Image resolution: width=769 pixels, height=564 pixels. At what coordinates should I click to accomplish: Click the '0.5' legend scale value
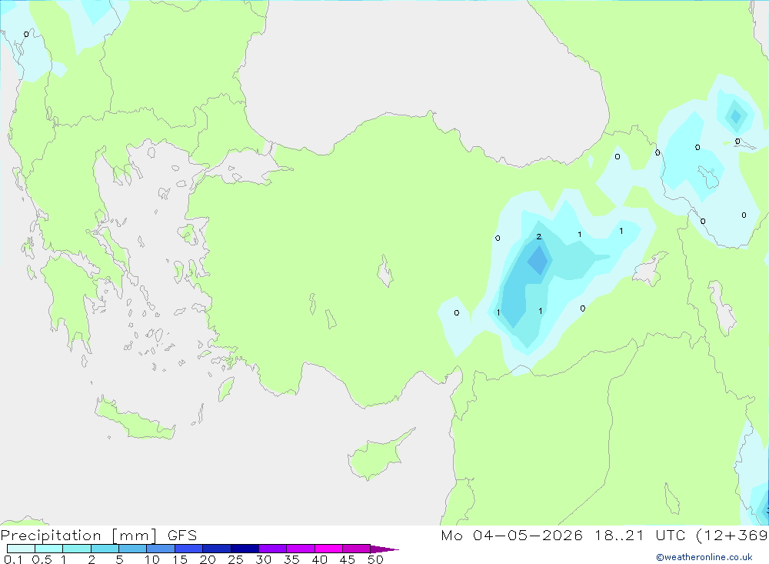coord(42,559)
